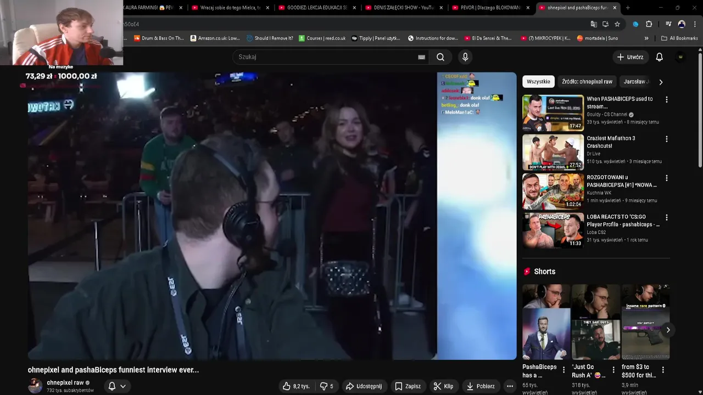Dislike the video with thumbs down
The height and width of the screenshot is (395, 703).
(327, 386)
